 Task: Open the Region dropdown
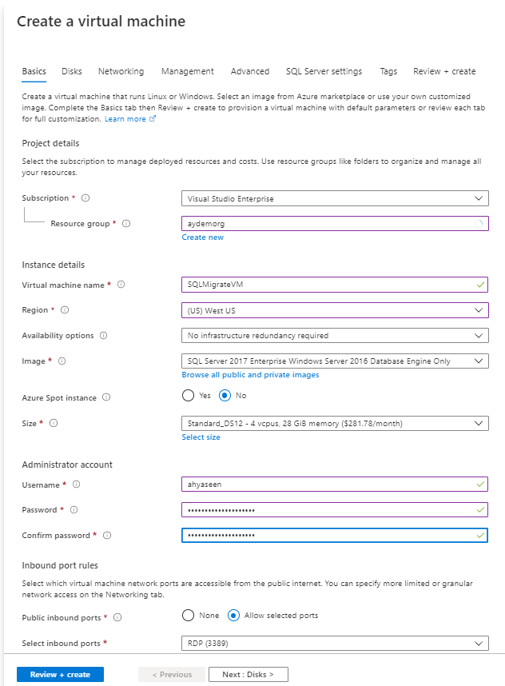[x=334, y=310]
